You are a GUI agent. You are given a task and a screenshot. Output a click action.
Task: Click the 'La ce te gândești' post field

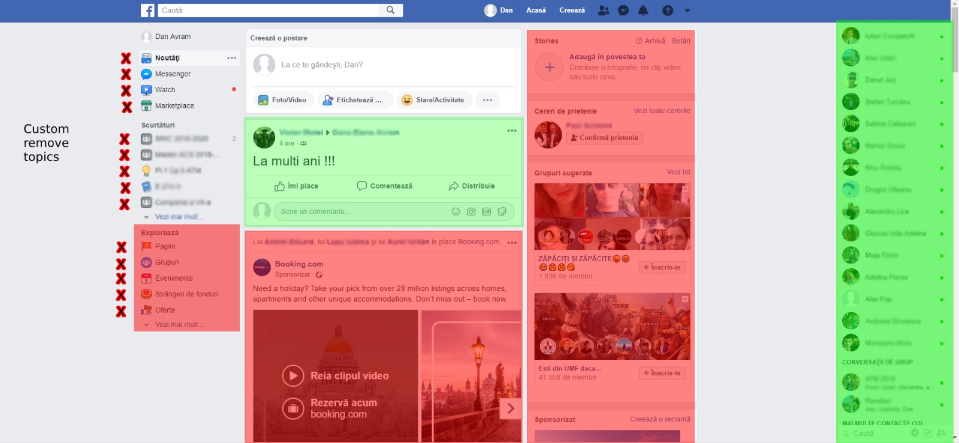tap(384, 65)
